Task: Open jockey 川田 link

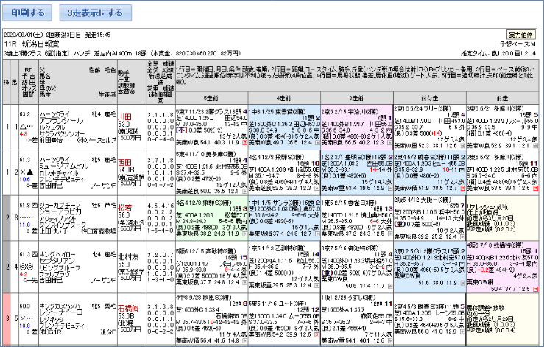Action: click(x=124, y=116)
